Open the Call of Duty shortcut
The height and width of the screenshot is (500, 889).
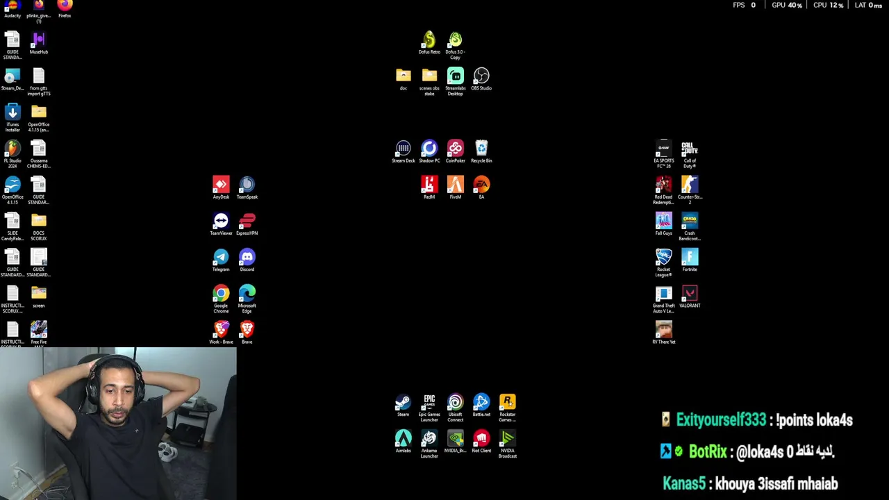coord(690,154)
